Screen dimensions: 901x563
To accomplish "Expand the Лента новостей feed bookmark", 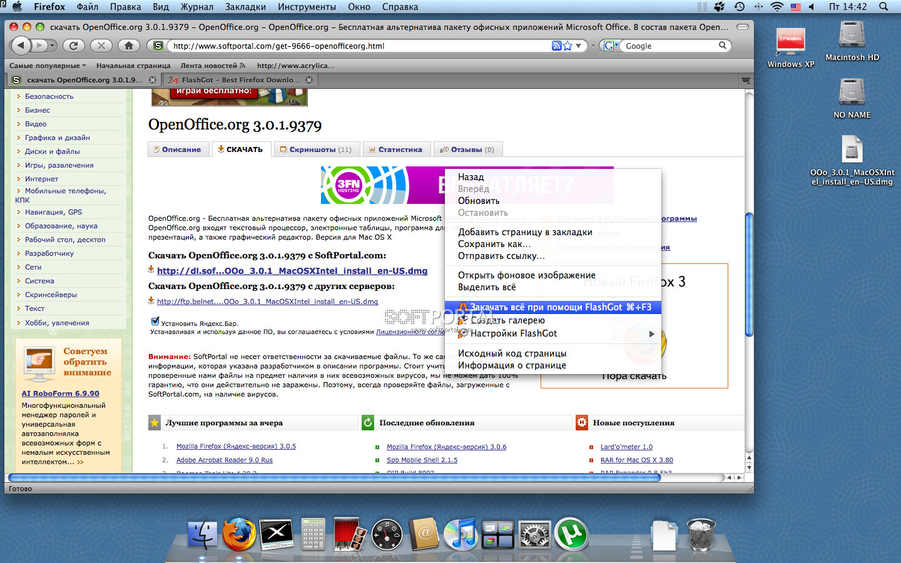I will pos(213,66).
